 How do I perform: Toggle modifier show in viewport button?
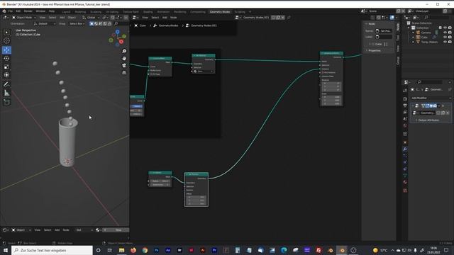[431, 106]
